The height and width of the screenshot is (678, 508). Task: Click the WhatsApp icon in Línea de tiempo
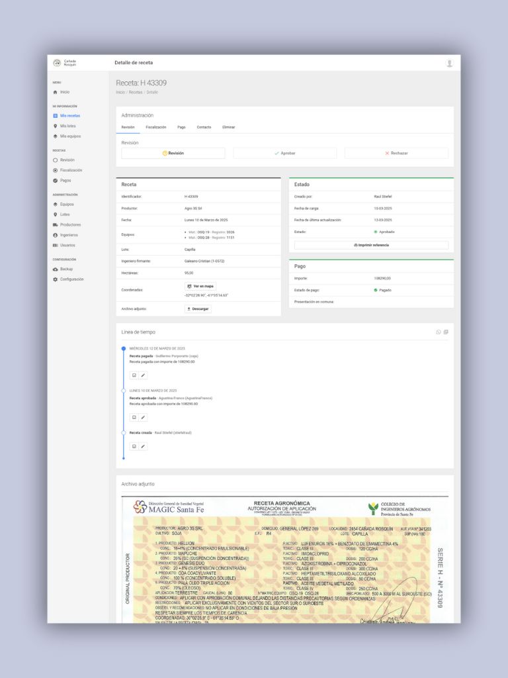[x=438, y=332]
